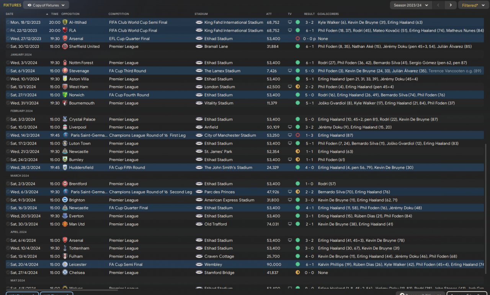Click the Liverpool club badge
490x295 pixels.
pyautogui.click(x=65, y=127)
